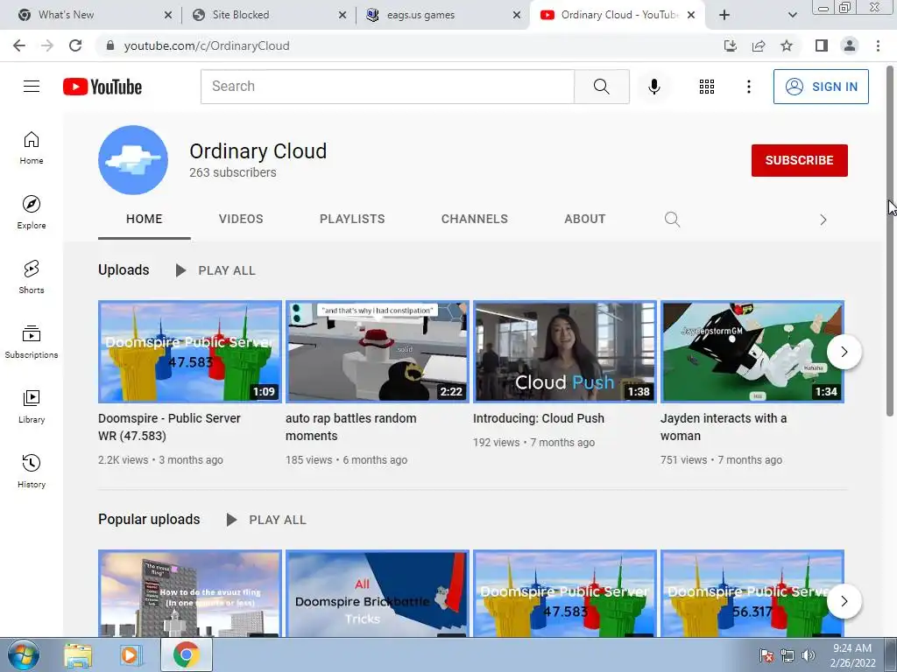Open Doomspire 47.583 thumbnail in Uploads
This screenshot has width=897, height=672.
point(190,352)
